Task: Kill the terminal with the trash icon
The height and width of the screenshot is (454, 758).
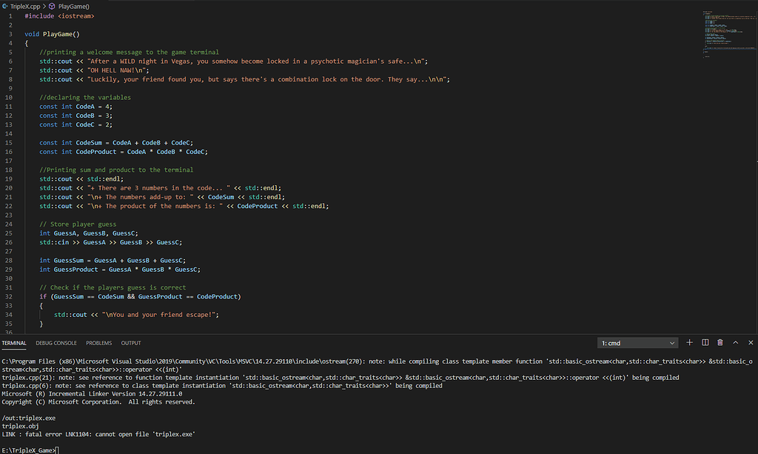Action: click(x=720, y=343)
